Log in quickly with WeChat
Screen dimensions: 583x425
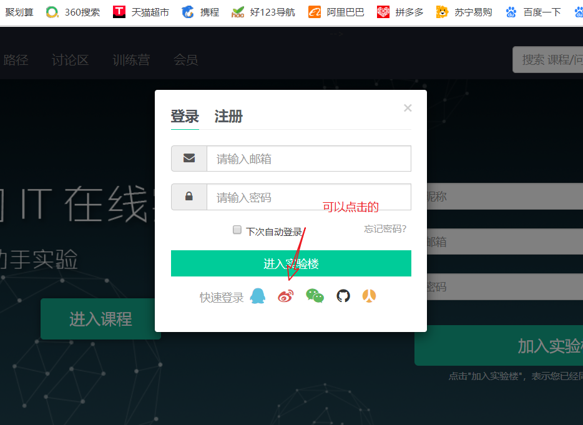(315, 296)
